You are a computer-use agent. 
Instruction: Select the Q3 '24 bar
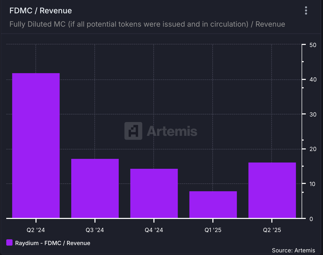[x=95, y=188]
